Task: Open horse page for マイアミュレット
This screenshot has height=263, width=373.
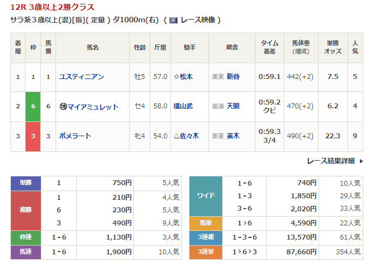Action: click(x=93, y=107)
